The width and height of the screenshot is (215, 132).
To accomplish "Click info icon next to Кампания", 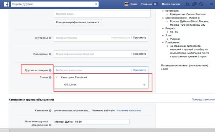I will [50, 111].
